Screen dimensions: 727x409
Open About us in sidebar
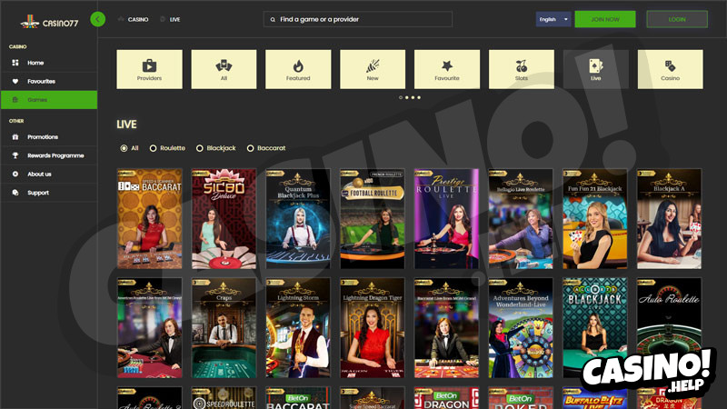[49, 174]
